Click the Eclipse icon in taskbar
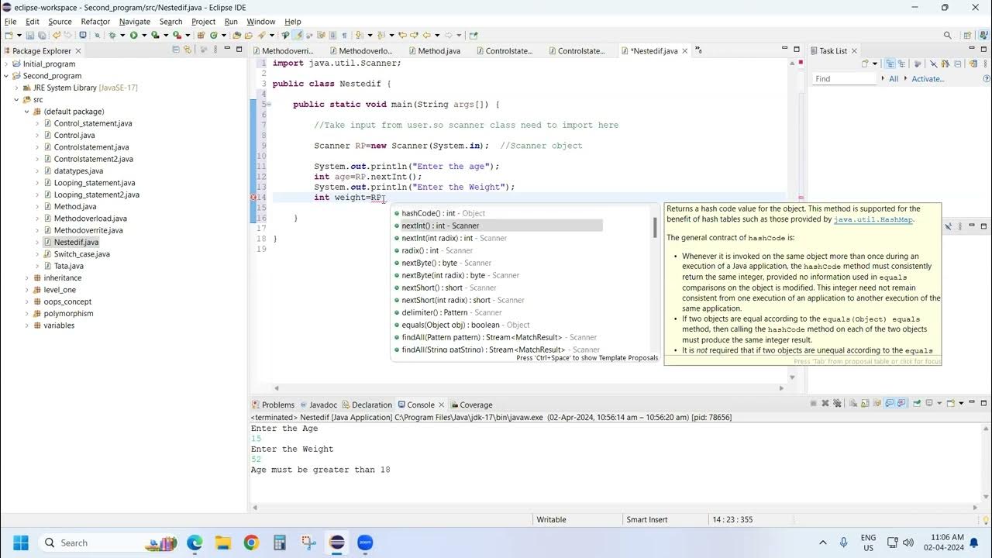The image size is (992, 558). pyautogui.click(x=336, y=542)
